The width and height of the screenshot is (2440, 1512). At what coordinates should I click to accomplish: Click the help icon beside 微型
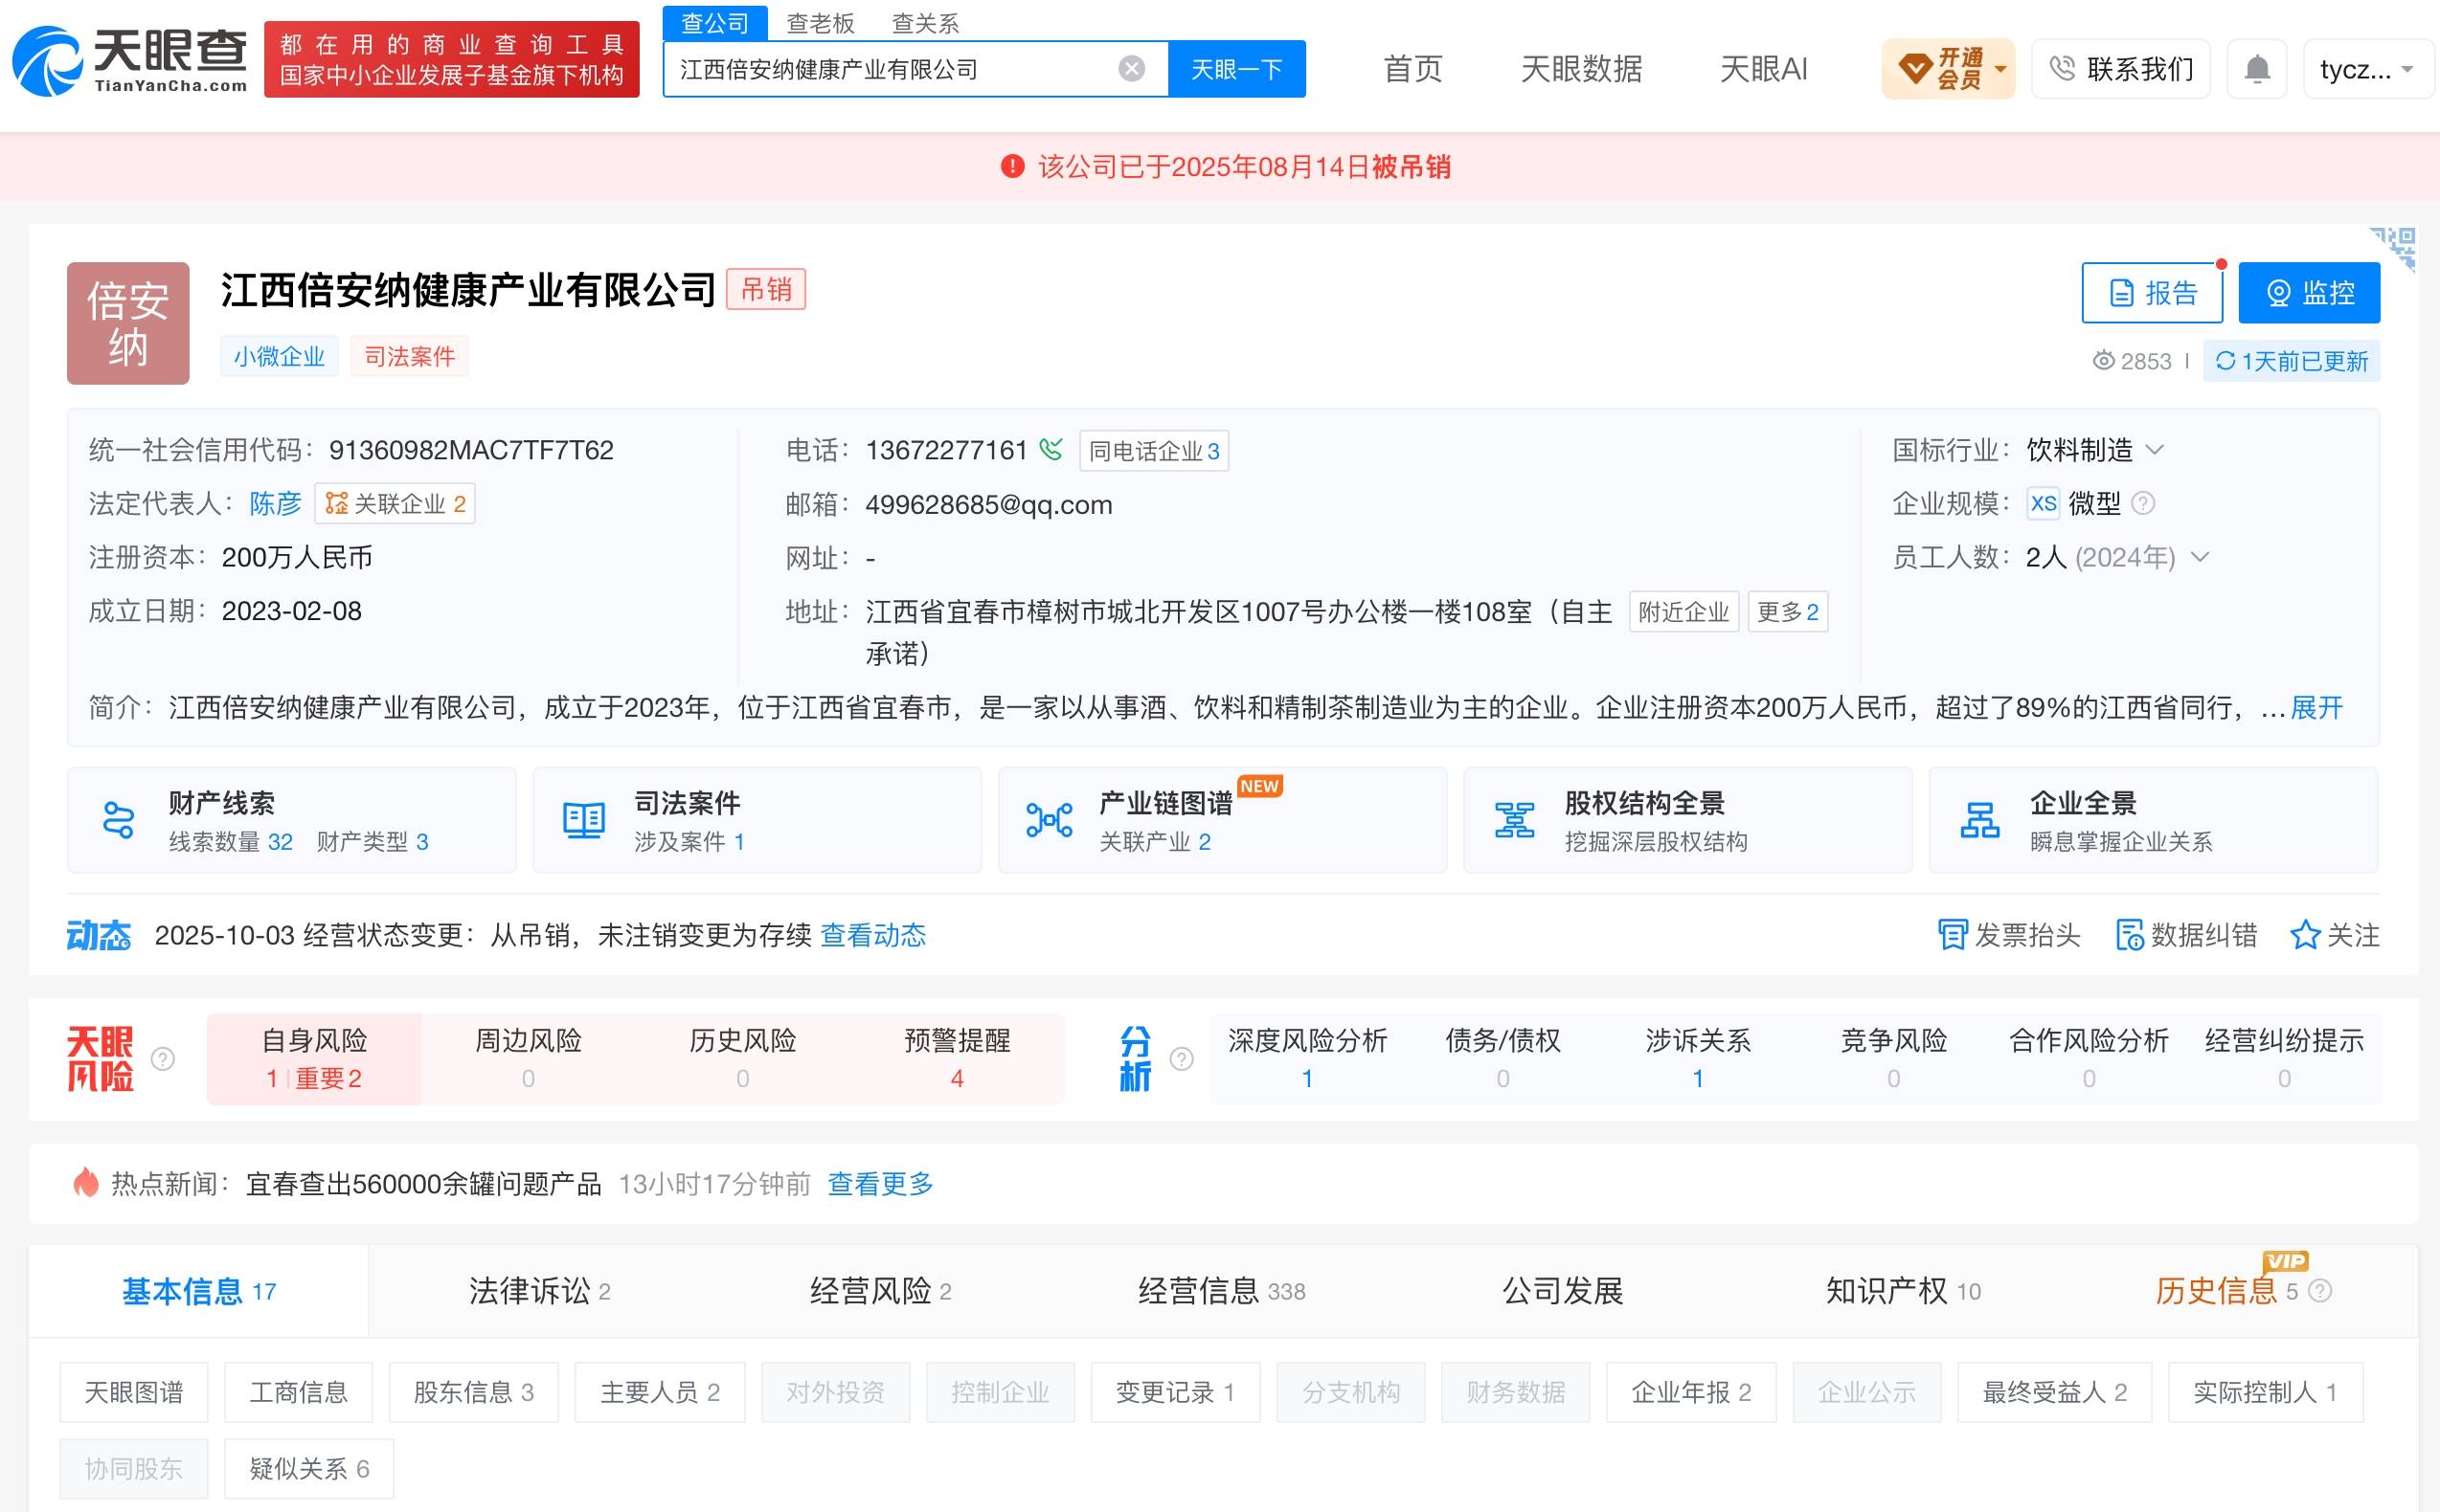point(2143,503)
